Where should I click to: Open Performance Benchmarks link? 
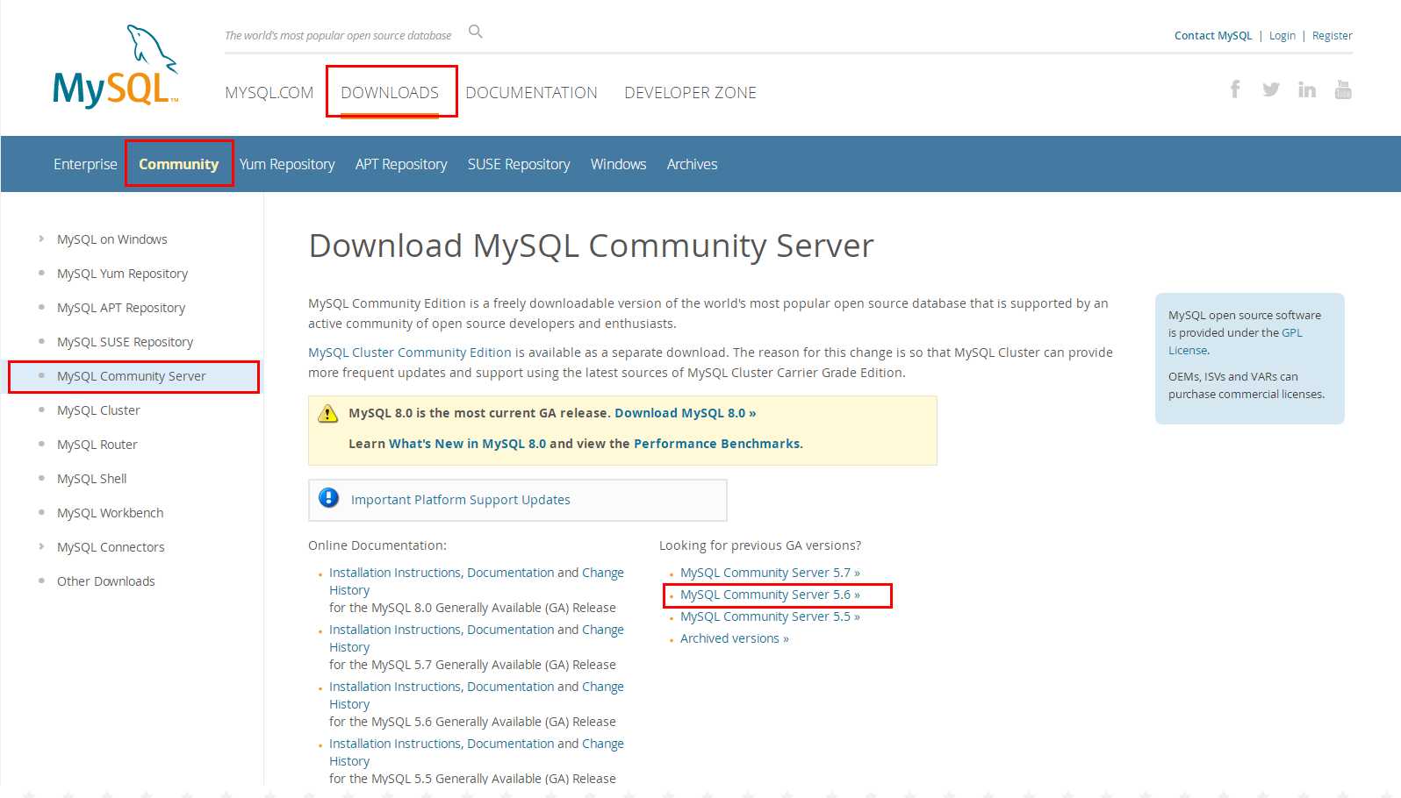[716, 444]
